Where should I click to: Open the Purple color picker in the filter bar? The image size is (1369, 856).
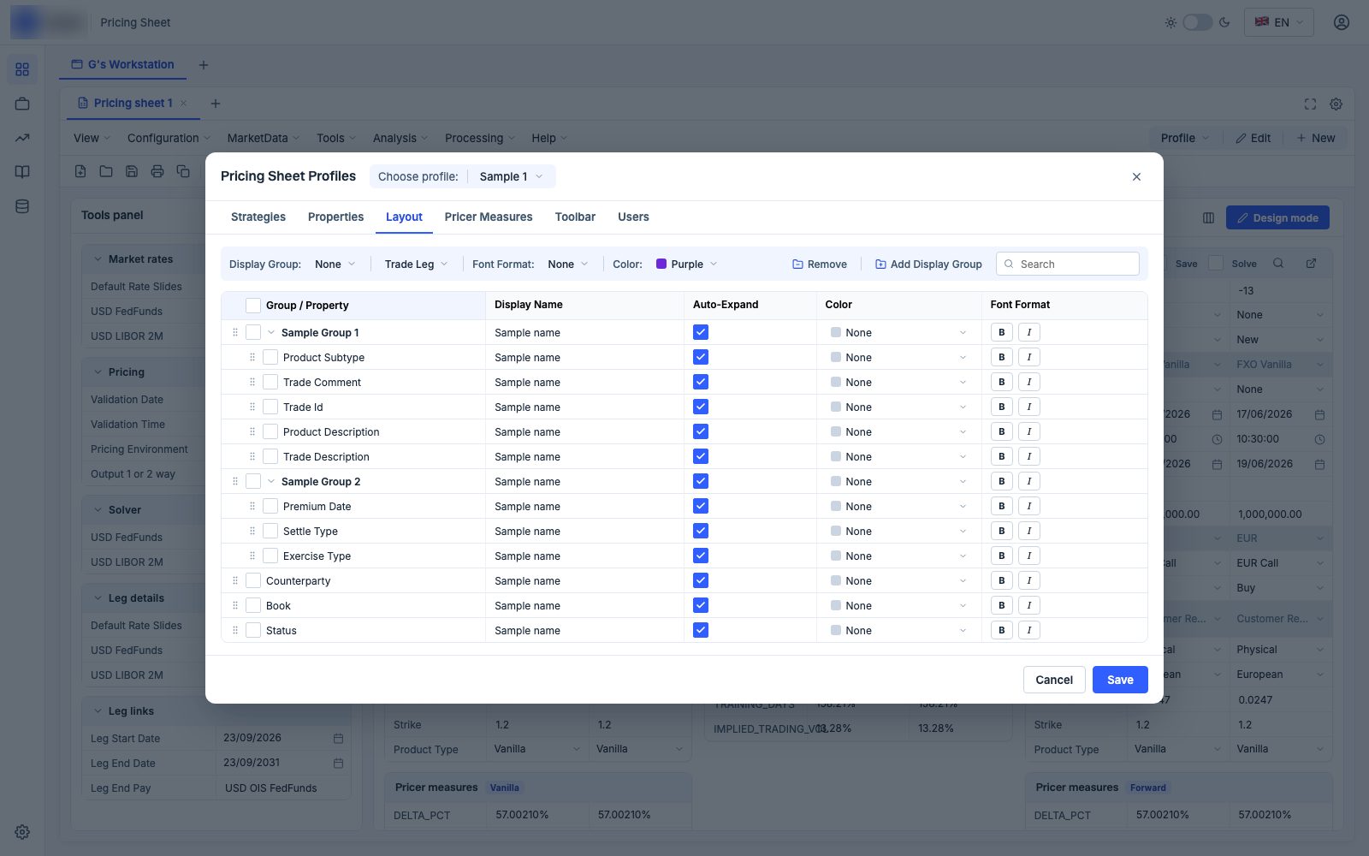tap(686, 264)
